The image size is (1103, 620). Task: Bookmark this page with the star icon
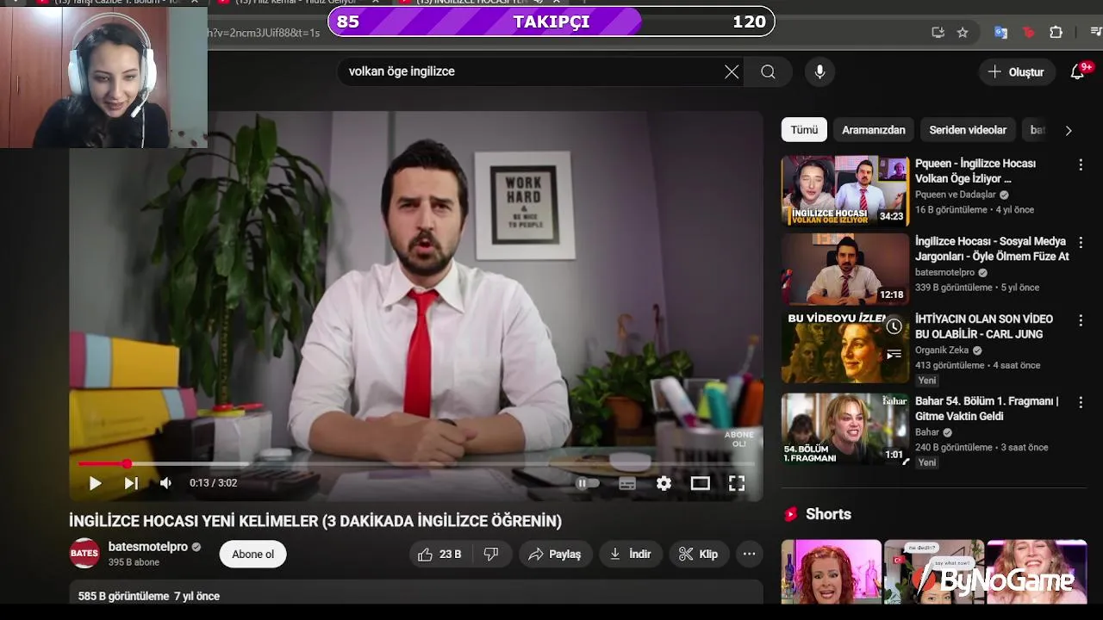[x=963, y=33]
